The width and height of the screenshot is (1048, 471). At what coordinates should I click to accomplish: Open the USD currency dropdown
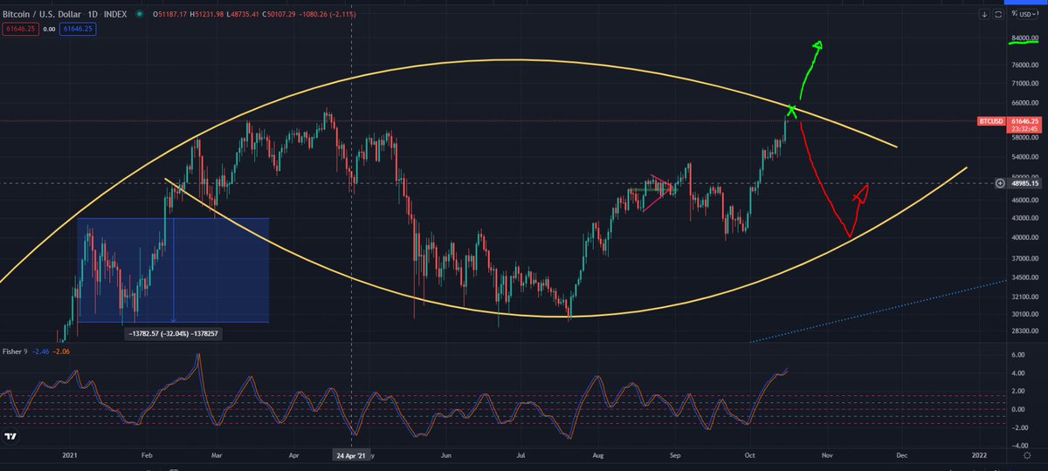coord(1025,15)
